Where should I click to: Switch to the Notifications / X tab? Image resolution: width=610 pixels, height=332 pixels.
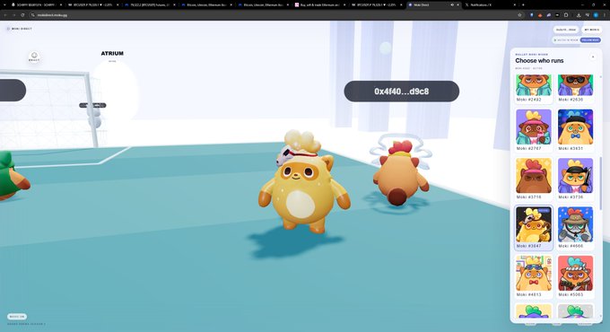(490, 5)
